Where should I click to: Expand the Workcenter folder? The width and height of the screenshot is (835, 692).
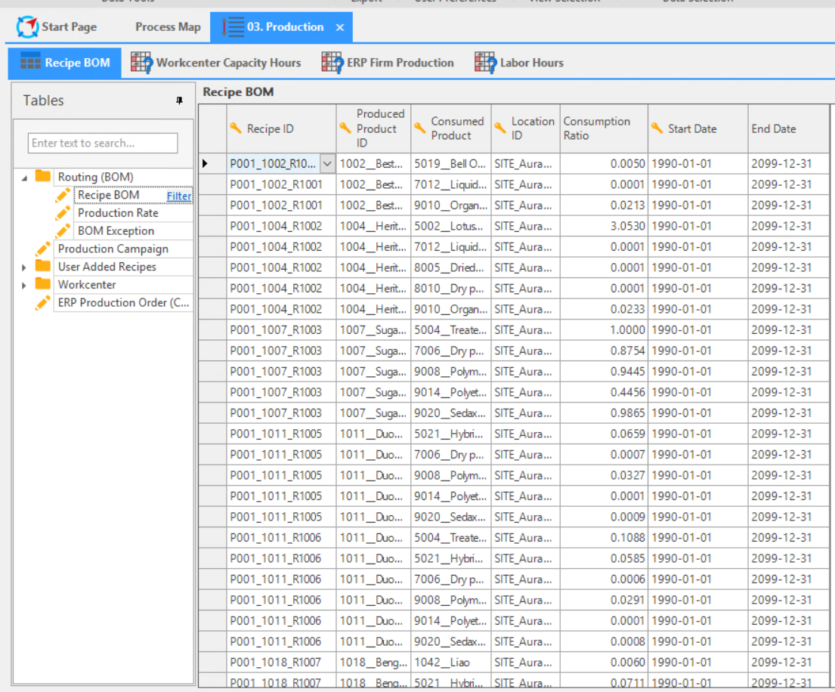24,286
